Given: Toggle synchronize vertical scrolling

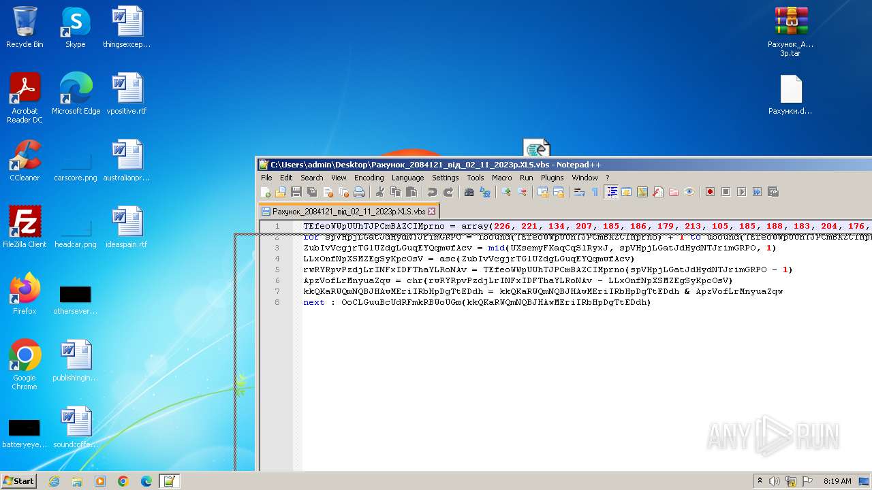Looking at the screenshot, I should (x=543, y=192).
